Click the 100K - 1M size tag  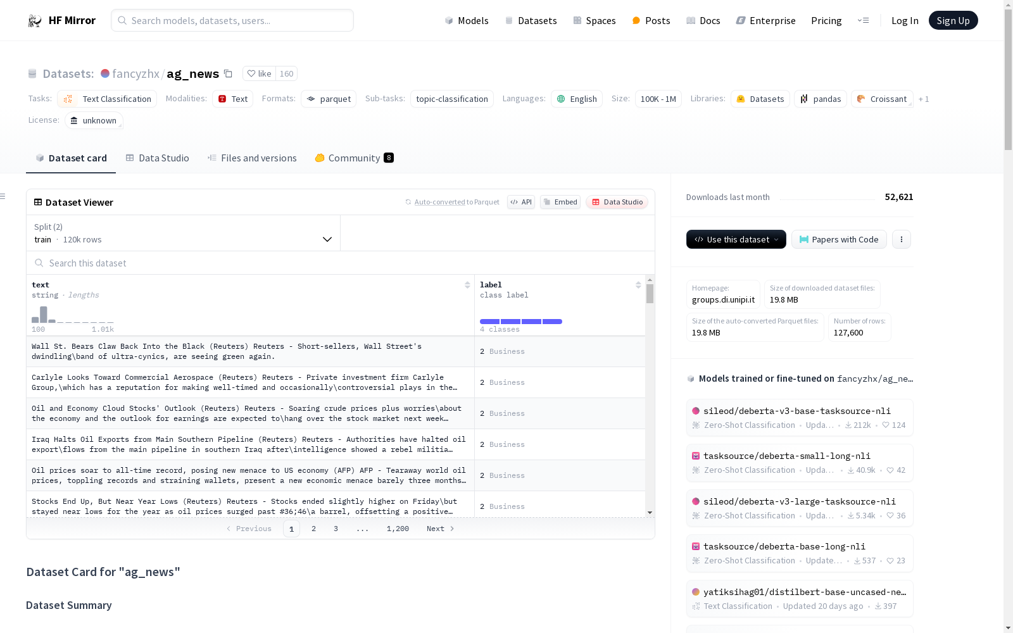(658, 99)
